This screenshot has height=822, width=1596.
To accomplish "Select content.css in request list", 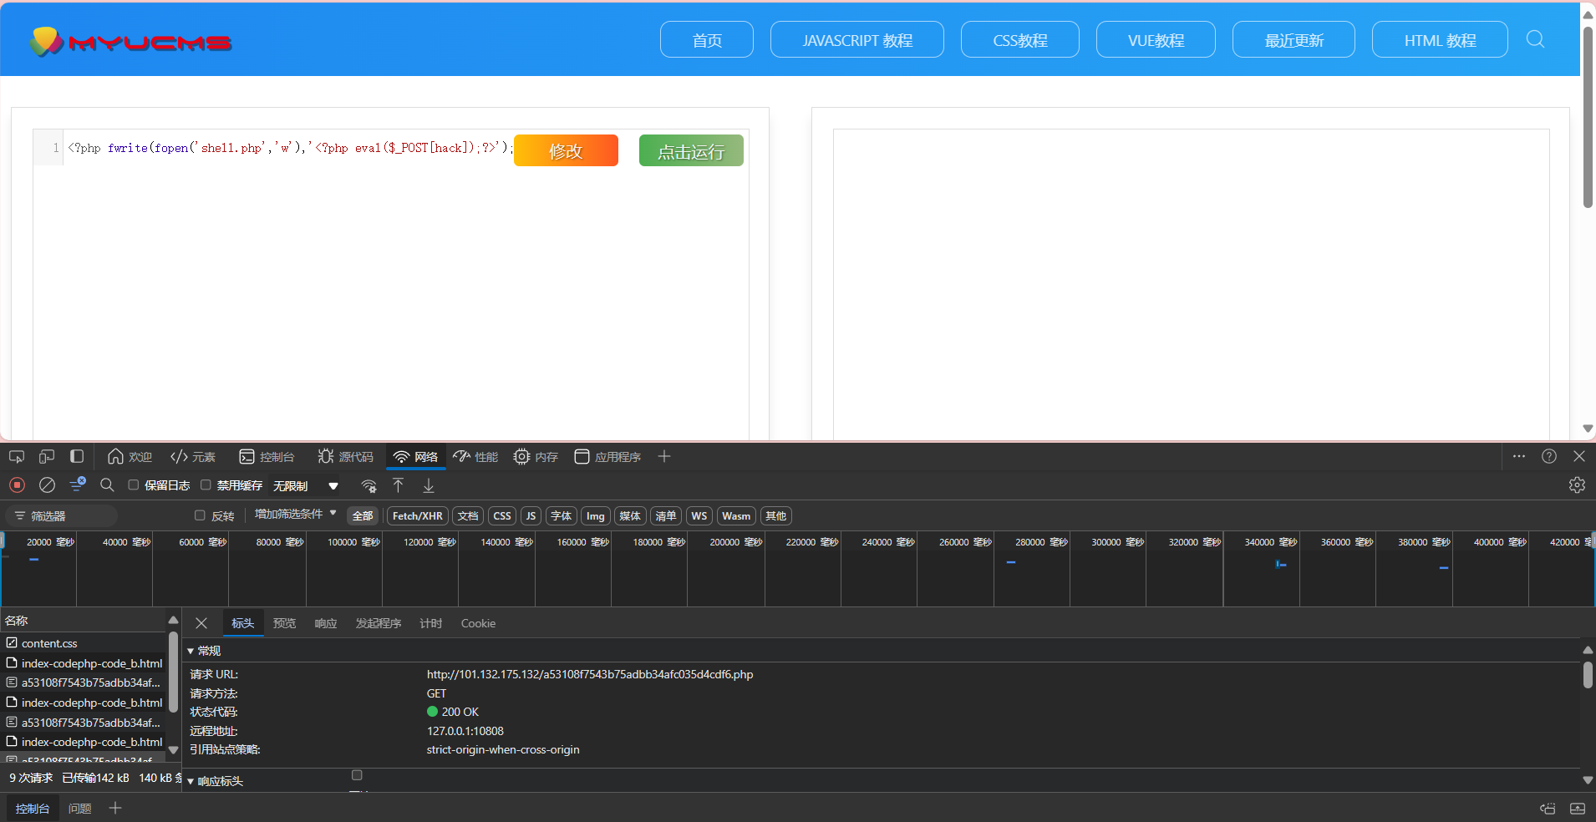I will (84, 643).
